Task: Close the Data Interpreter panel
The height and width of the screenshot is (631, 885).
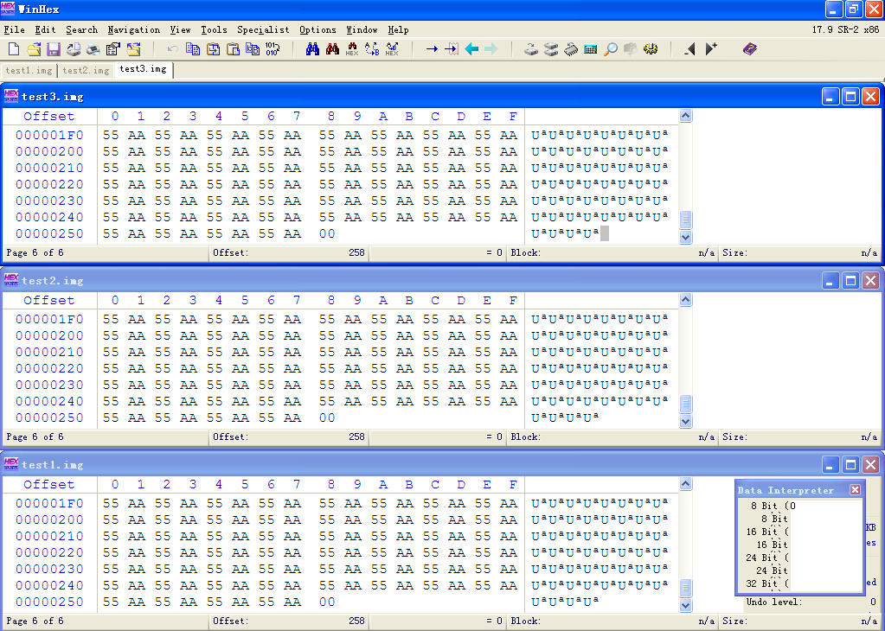Action: pos(855,489)
